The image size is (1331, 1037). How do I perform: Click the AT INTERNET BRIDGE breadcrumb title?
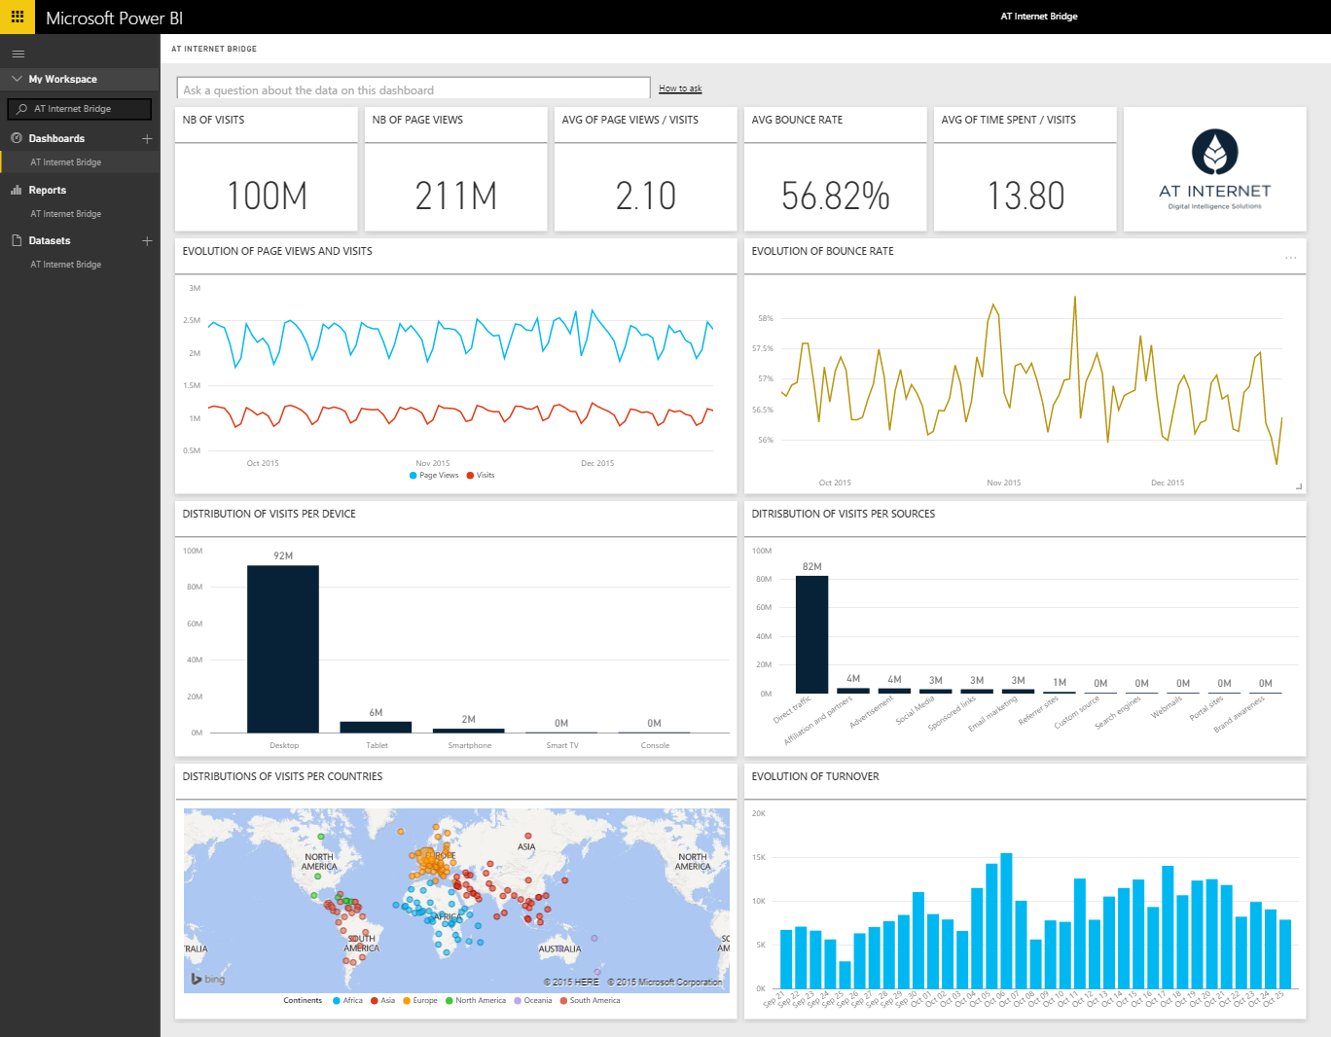coord(214,49)
